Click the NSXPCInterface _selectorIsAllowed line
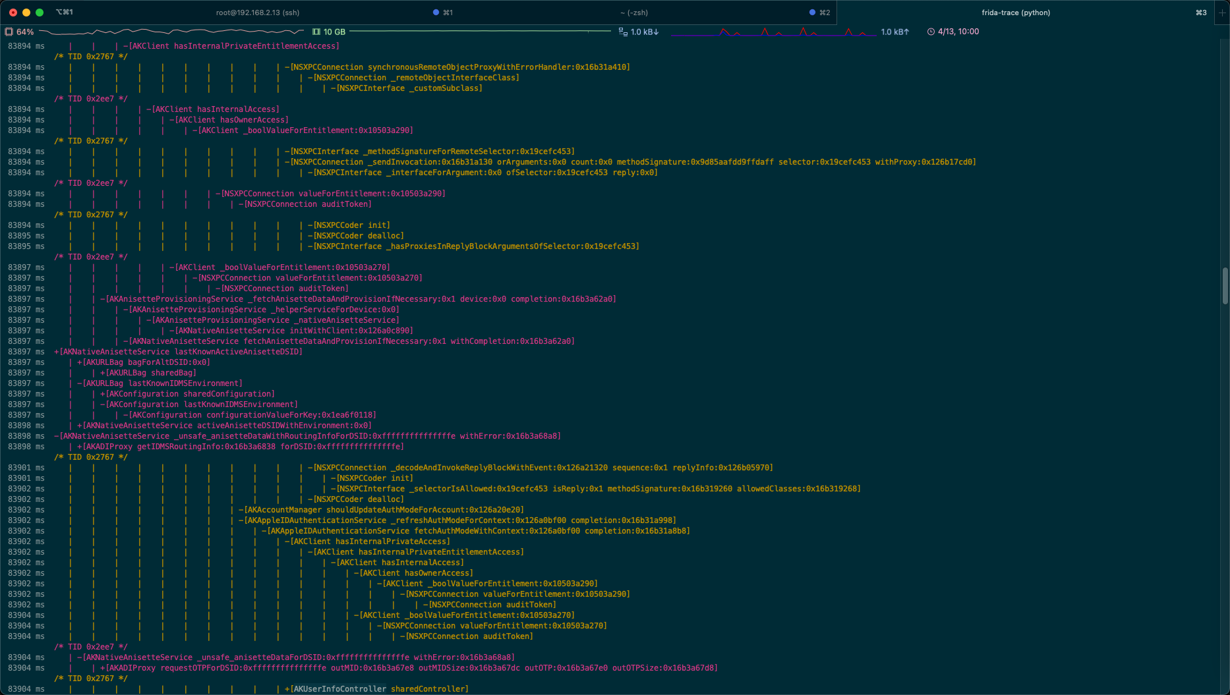Image resolution: width=1230 pixels, height=695 pixels. (596, 489)
